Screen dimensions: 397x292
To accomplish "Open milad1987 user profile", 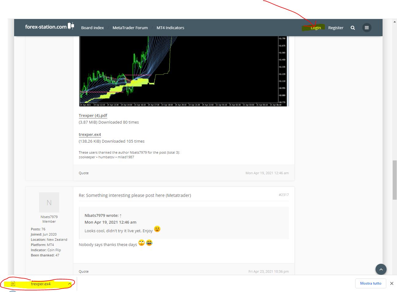I will (x=126, y=157).
